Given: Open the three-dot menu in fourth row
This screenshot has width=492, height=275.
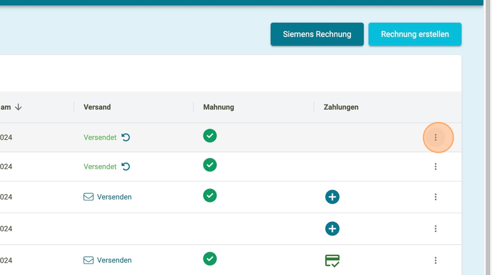Looking at the screenshot, I should (435, 228).
